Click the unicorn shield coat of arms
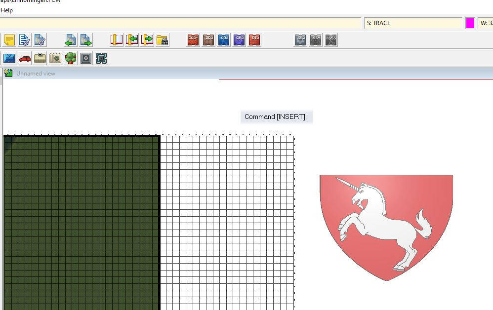The height and width of the screenshot is (310, 493). tap(386, 228)
